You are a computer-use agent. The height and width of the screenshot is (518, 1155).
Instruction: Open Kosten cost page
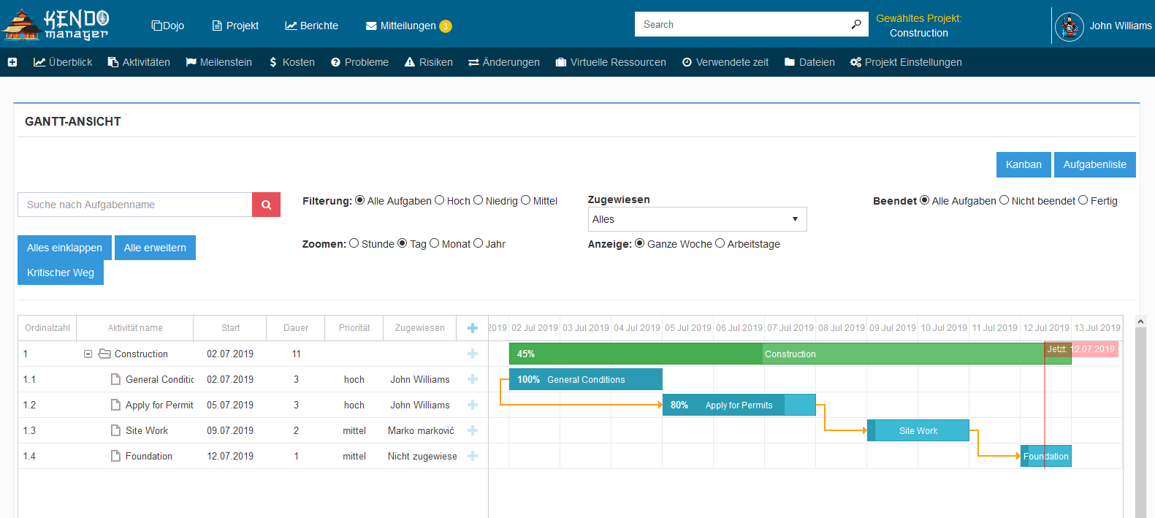click(x=291, y=62)
